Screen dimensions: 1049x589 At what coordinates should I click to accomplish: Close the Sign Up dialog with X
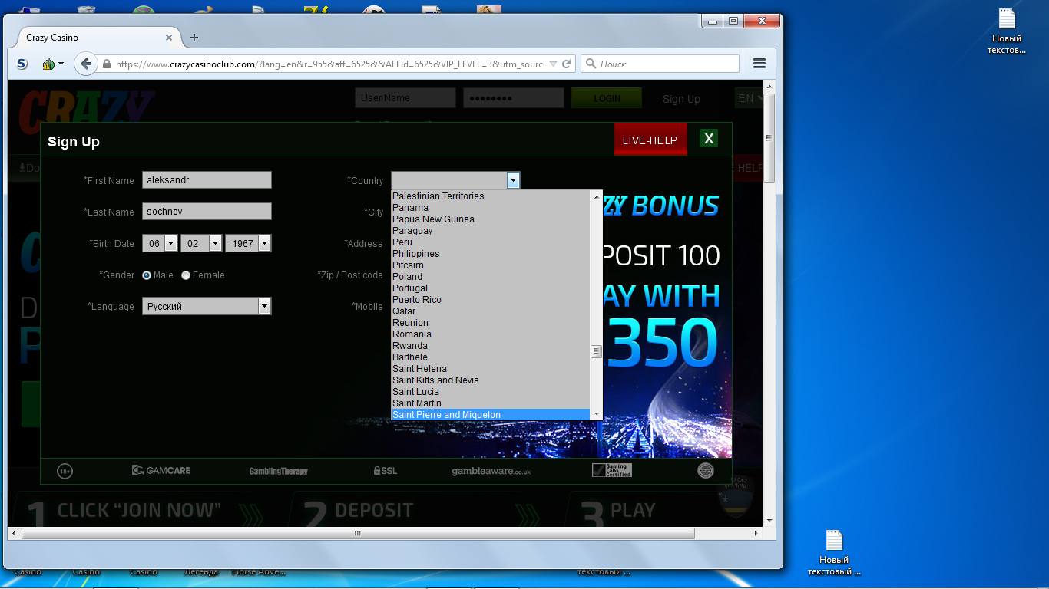click(709, 138)
